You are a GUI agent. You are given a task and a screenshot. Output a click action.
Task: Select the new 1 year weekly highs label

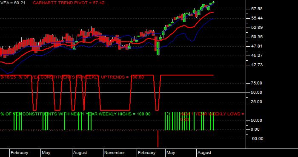pyautogui.click(x=75, y=114)
